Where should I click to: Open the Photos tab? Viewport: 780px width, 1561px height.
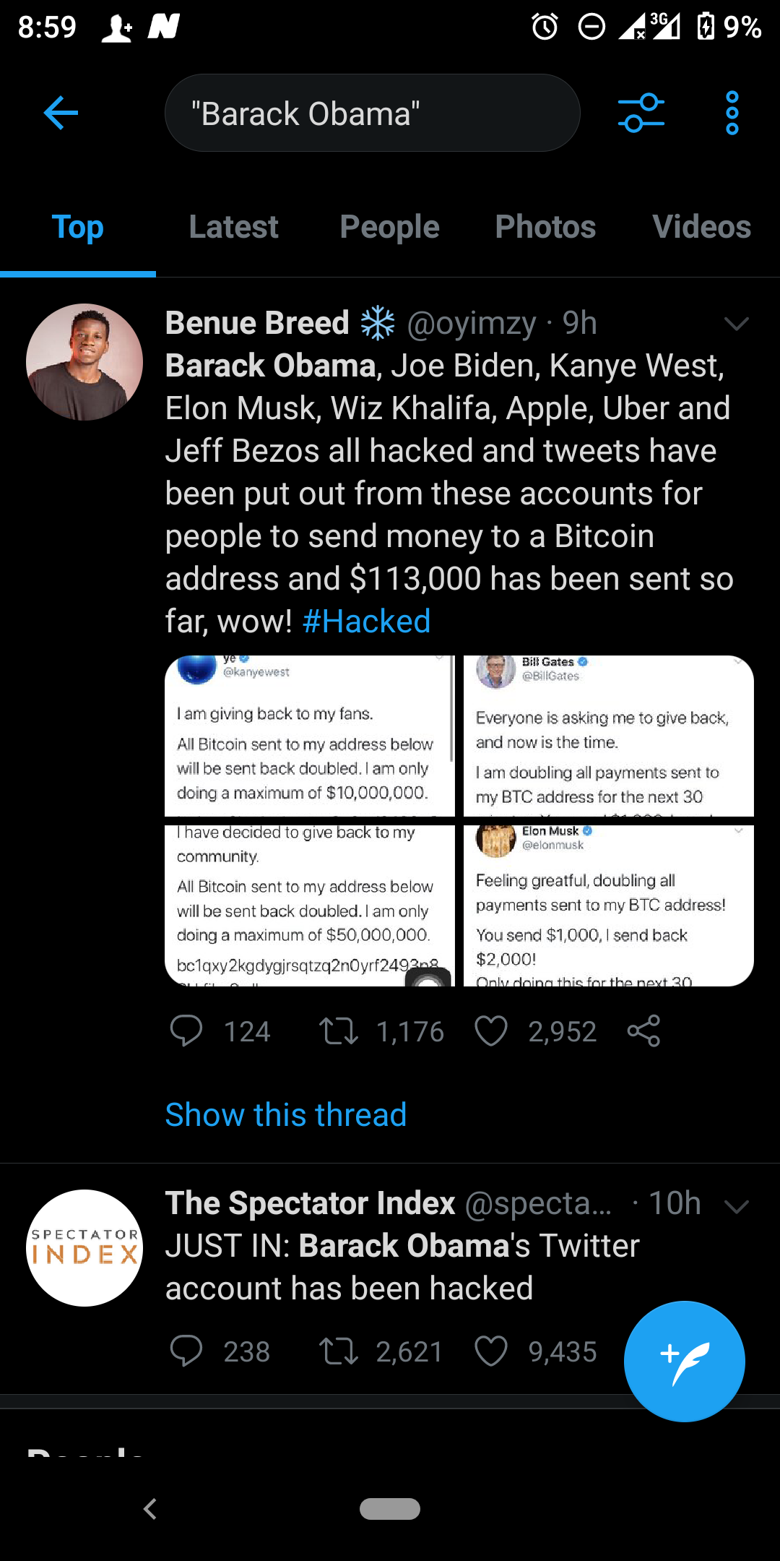pyautogui.click(x=545, y=227)
